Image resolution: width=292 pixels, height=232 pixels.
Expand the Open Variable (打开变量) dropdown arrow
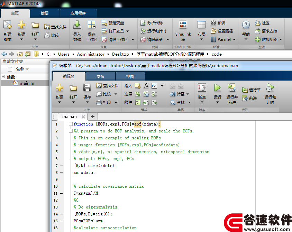pos(127,31)
